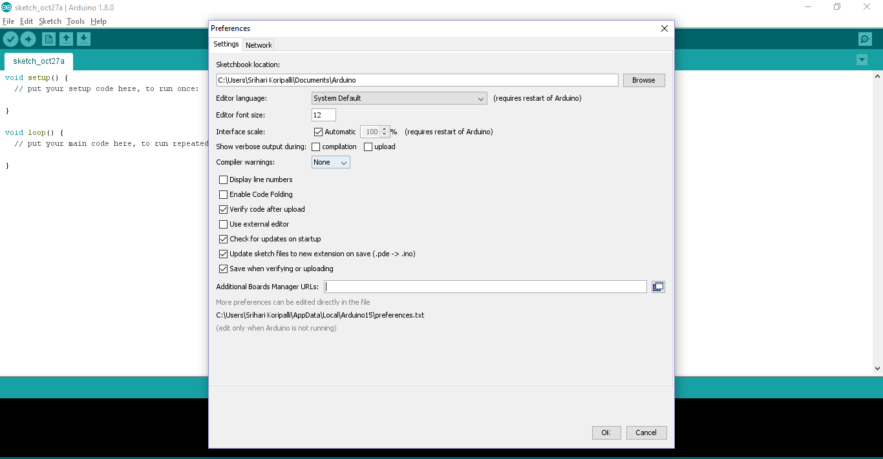Viewport: 883px width, 459px height.
Task: Click the Open sketch toolbar icon
Action: coord(66,39)
